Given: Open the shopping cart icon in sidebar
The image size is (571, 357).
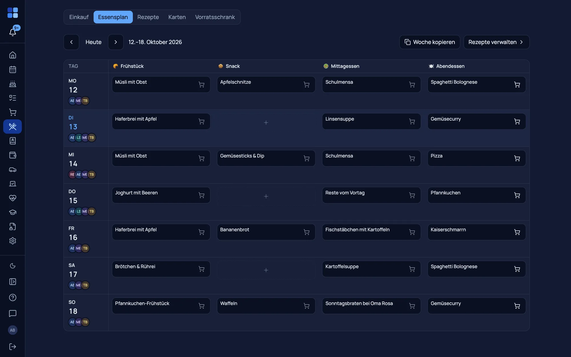Looking at the screenshot, I should pyautogui.click(x=13, y=112).
